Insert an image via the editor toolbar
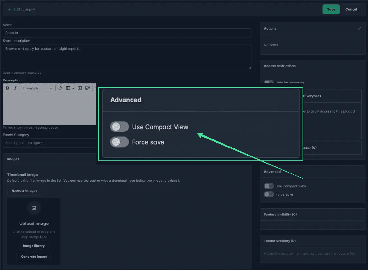 [87, 88]
